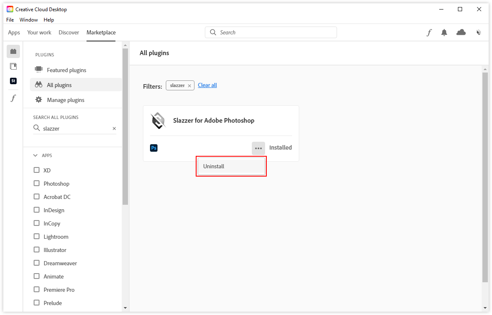Check the InCopy filter
The width and height of the screenshot is (492, 315).
pyautogui.click(x=37, y=223)
